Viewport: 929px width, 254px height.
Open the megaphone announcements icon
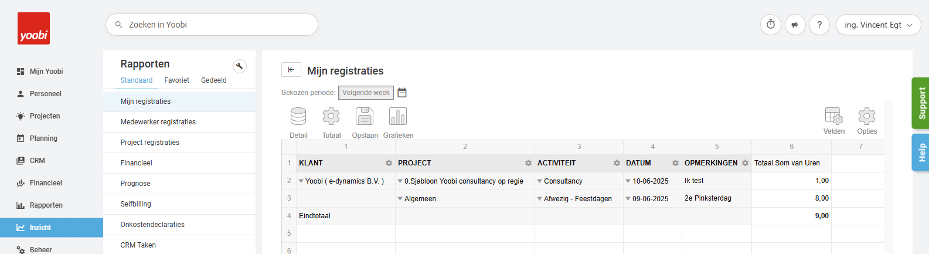coord(795,25)
